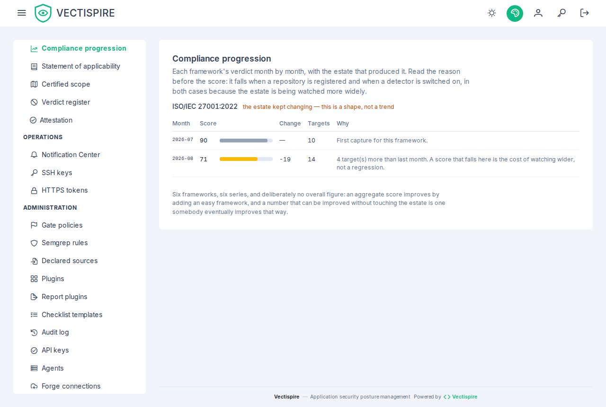Click the Vectispire footer link
Image resolution: width=606 pixels, height=407 pixels.
coord(460,397)
